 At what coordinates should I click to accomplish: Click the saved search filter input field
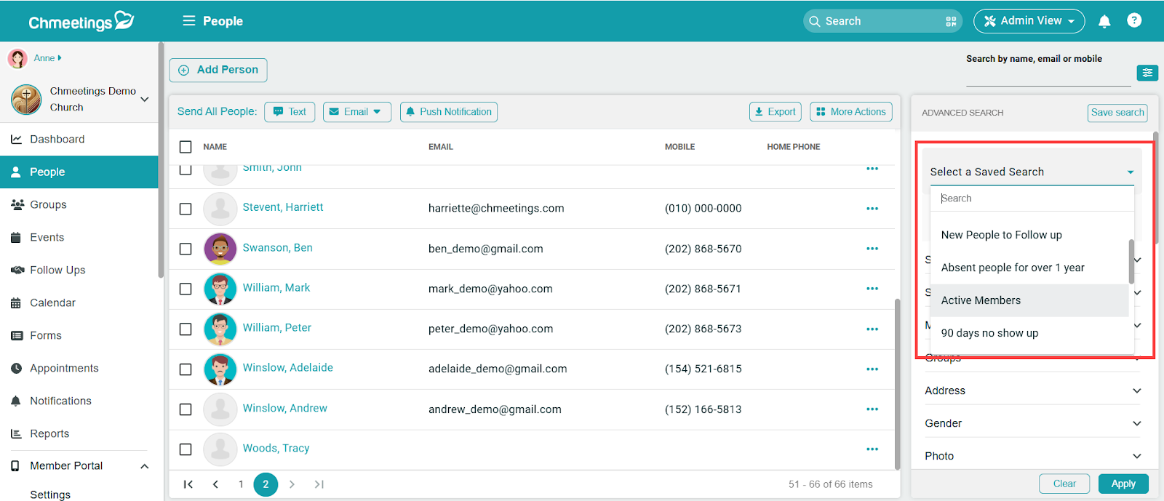click(x=1032, y=199)
